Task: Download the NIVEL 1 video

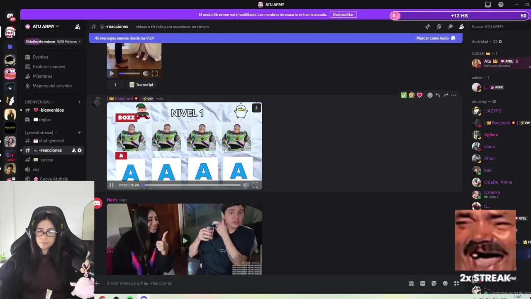Action: (256, 108)
